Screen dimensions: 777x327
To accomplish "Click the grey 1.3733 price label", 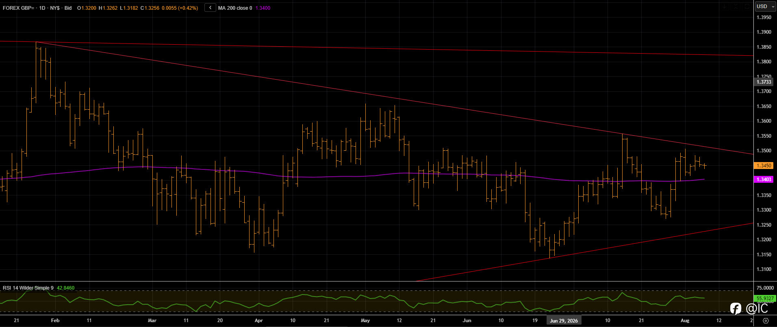I will click(764, 82).
